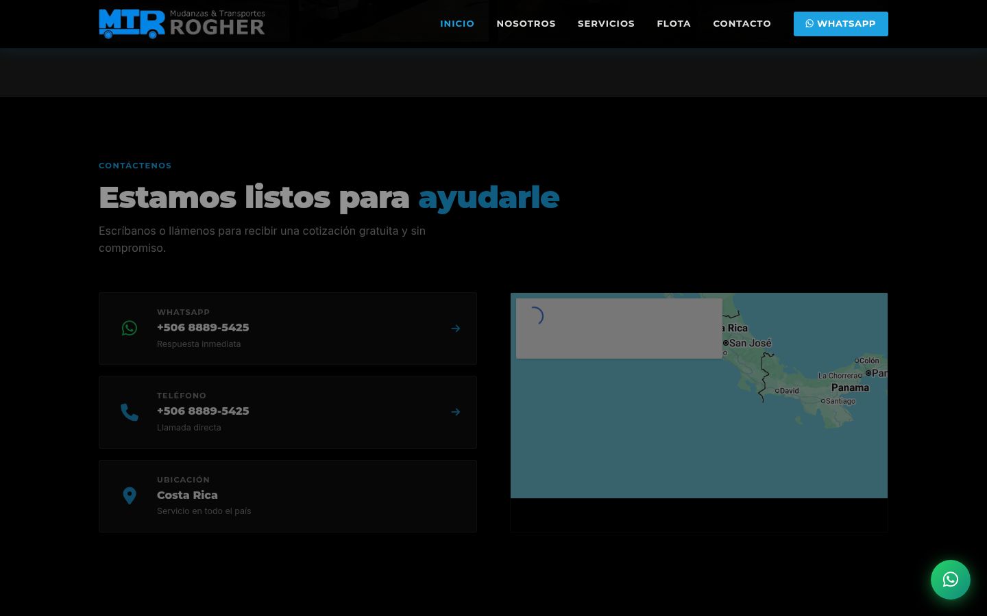Image resolution: width=987 pixels, height=616 pixels.
Task: Open the Flota page link
Action: click(673, 23)
